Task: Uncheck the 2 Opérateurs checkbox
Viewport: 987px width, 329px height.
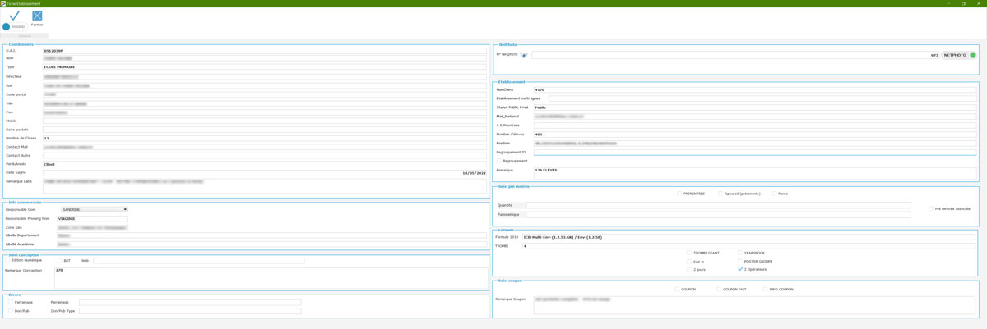Action: pos(740,269)
